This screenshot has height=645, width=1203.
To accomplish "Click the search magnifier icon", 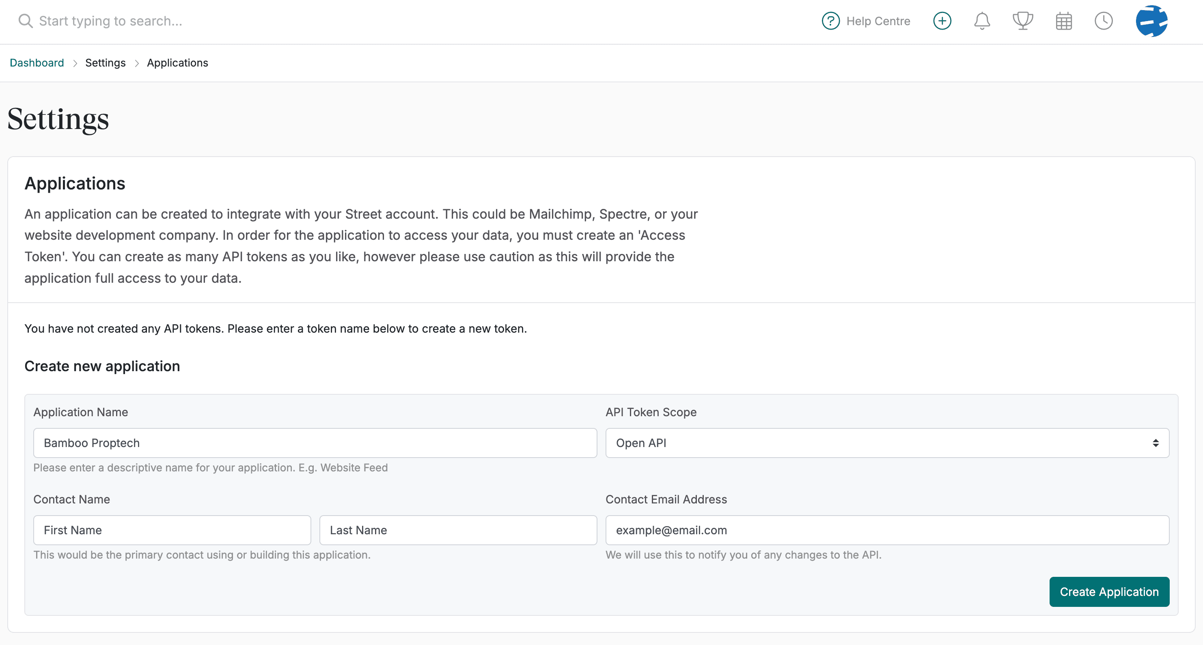I will click(x=25, y=21).
